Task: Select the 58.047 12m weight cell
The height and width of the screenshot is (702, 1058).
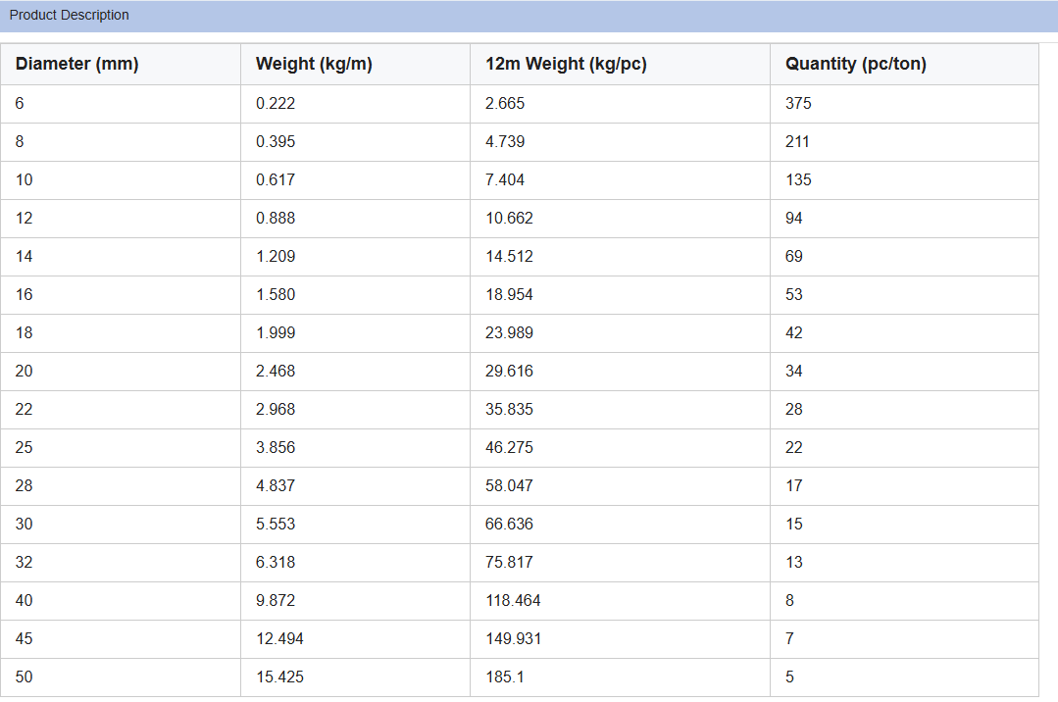Action: pyautogui.click(x=509, y=486)
